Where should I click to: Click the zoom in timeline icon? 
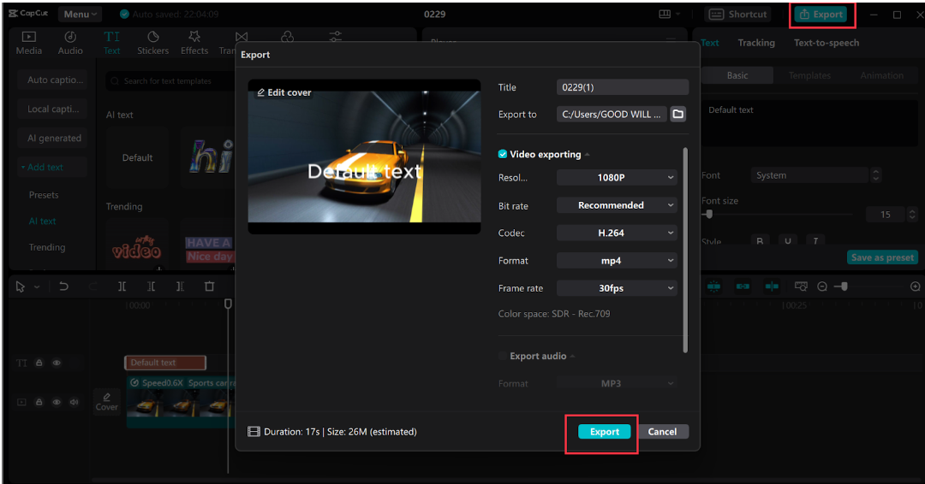tap(915, 286)
